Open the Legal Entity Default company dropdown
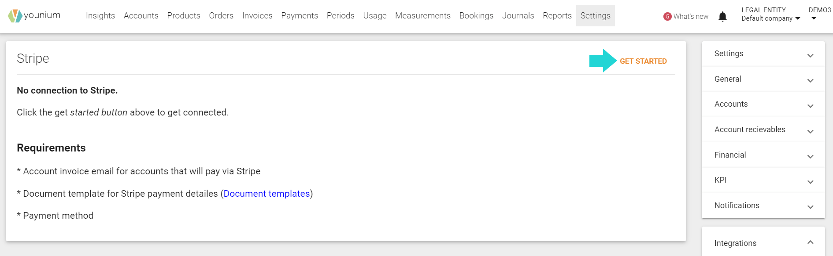The height and width of the screenshot is (256, 833). pos(770,14)
